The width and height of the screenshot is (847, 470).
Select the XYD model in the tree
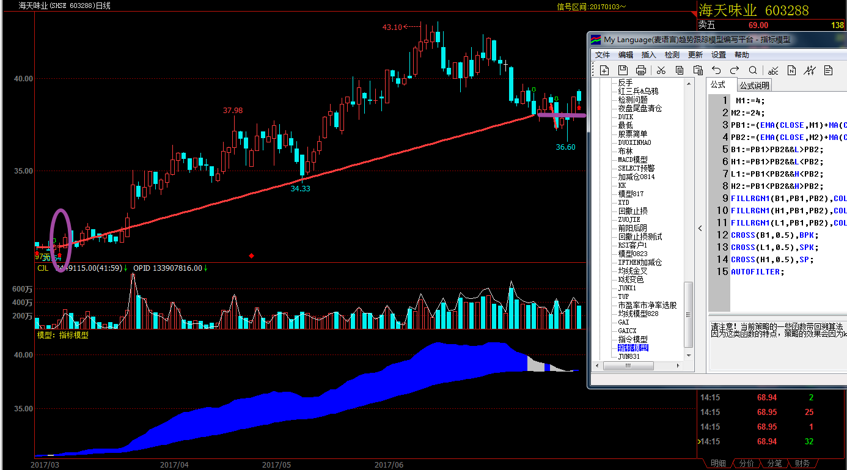point(623,202)
